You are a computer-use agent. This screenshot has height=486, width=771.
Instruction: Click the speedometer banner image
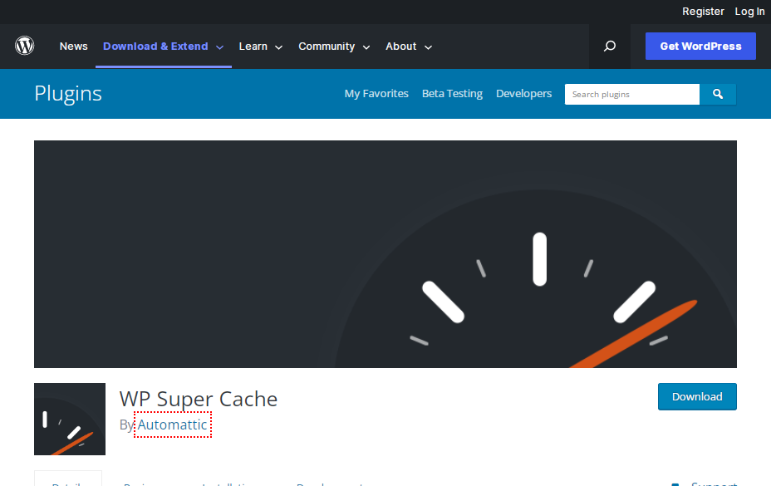click(385, 253)
